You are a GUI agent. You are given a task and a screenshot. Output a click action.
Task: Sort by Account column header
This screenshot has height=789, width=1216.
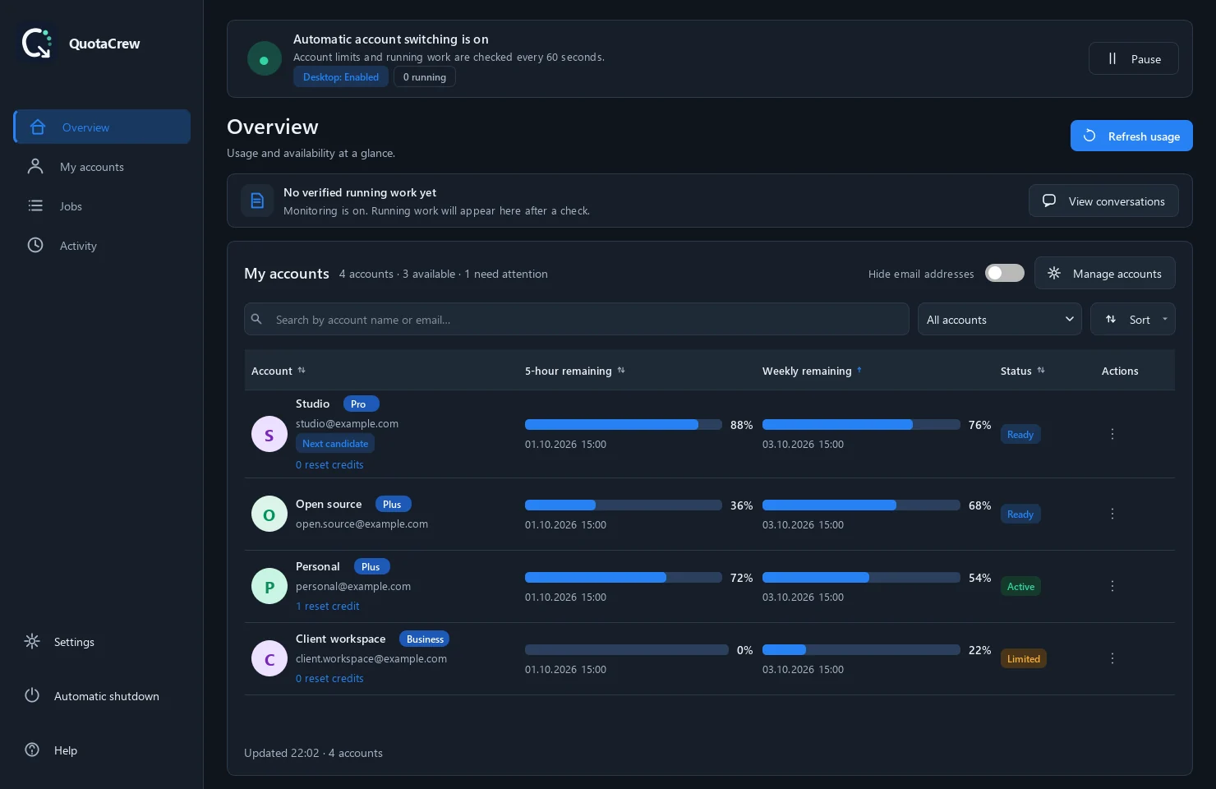[279, 371]
